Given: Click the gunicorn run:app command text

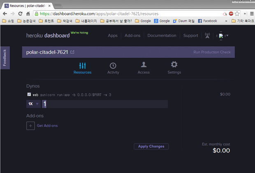Looking at the screenshot, I should click(x=76, y=95).
